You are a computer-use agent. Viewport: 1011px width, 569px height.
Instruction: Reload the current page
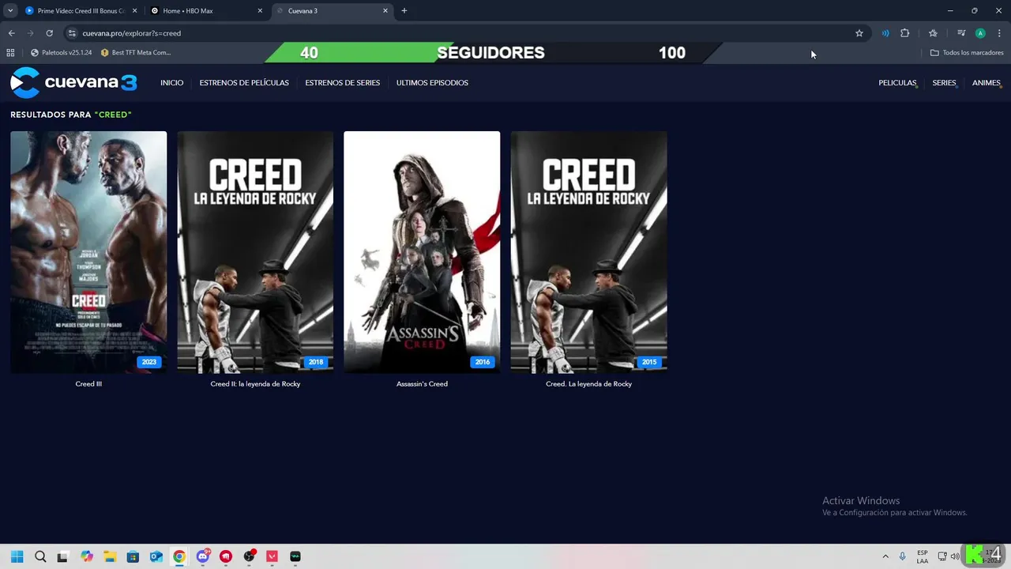click(49, 33)
